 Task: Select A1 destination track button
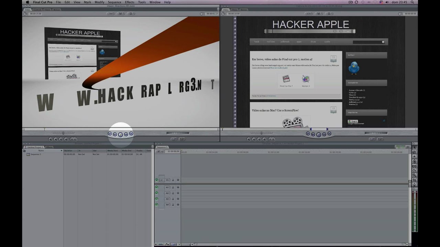click(167, 187)
